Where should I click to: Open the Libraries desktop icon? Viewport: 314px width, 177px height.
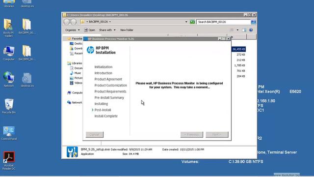(9, 3)
